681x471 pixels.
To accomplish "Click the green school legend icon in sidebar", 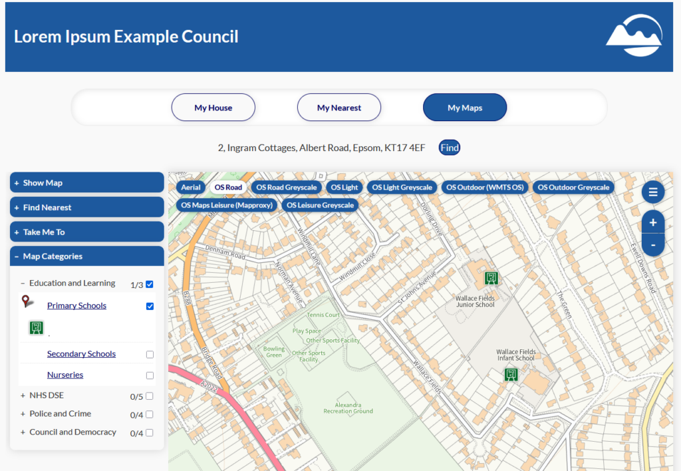I will [x=36, y=327].
